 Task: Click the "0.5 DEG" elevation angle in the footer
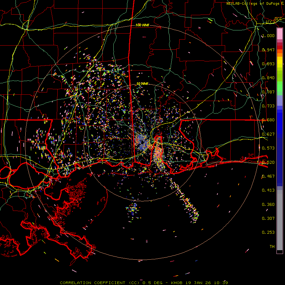point(153,283)
